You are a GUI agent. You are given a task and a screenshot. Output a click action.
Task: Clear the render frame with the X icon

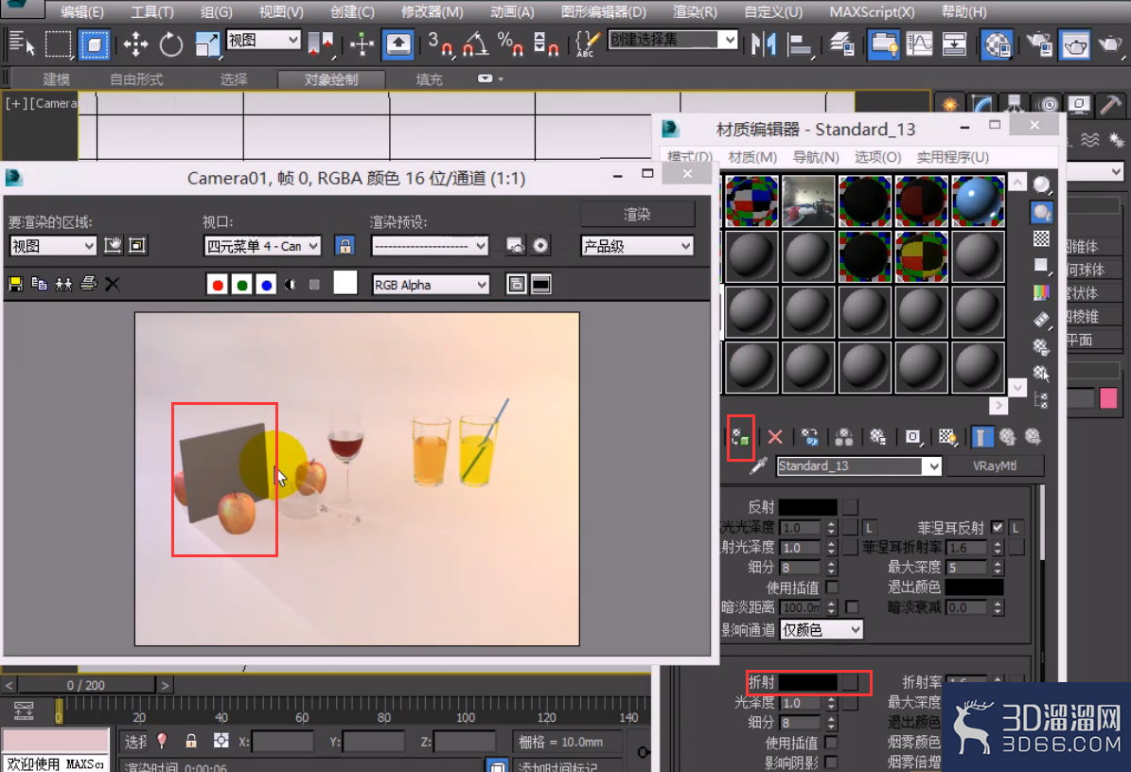(113, 285)
